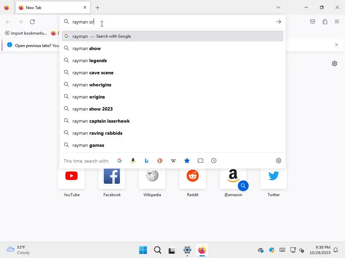
Task: Choose suggestion rayman show
Action: [x=172, y=48]
